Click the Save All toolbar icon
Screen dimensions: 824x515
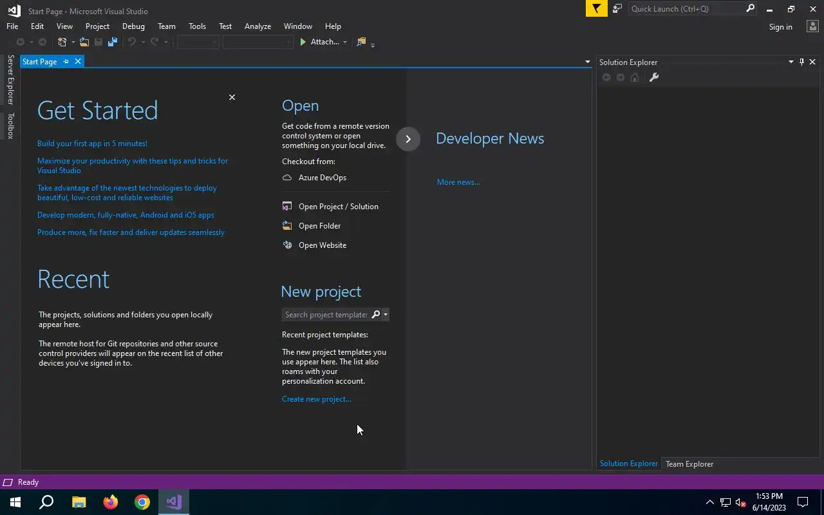click(x=113, y=42)
